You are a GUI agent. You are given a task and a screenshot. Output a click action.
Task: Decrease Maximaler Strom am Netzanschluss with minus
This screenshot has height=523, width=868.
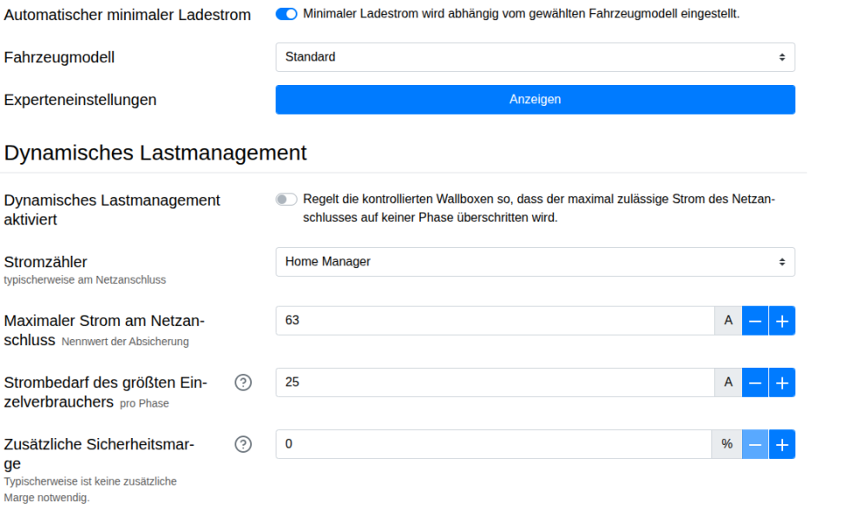755,321
